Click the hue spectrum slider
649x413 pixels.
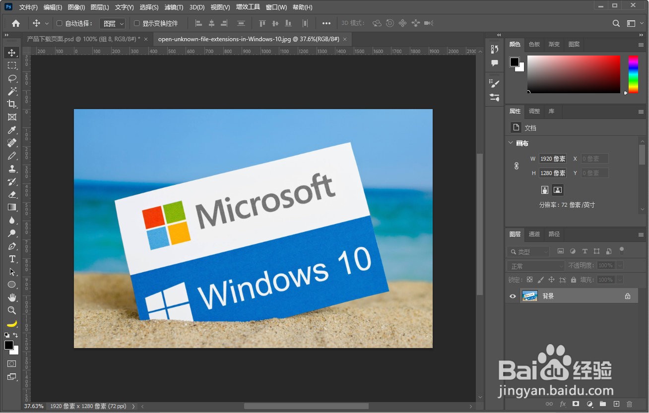coord(634,74)
